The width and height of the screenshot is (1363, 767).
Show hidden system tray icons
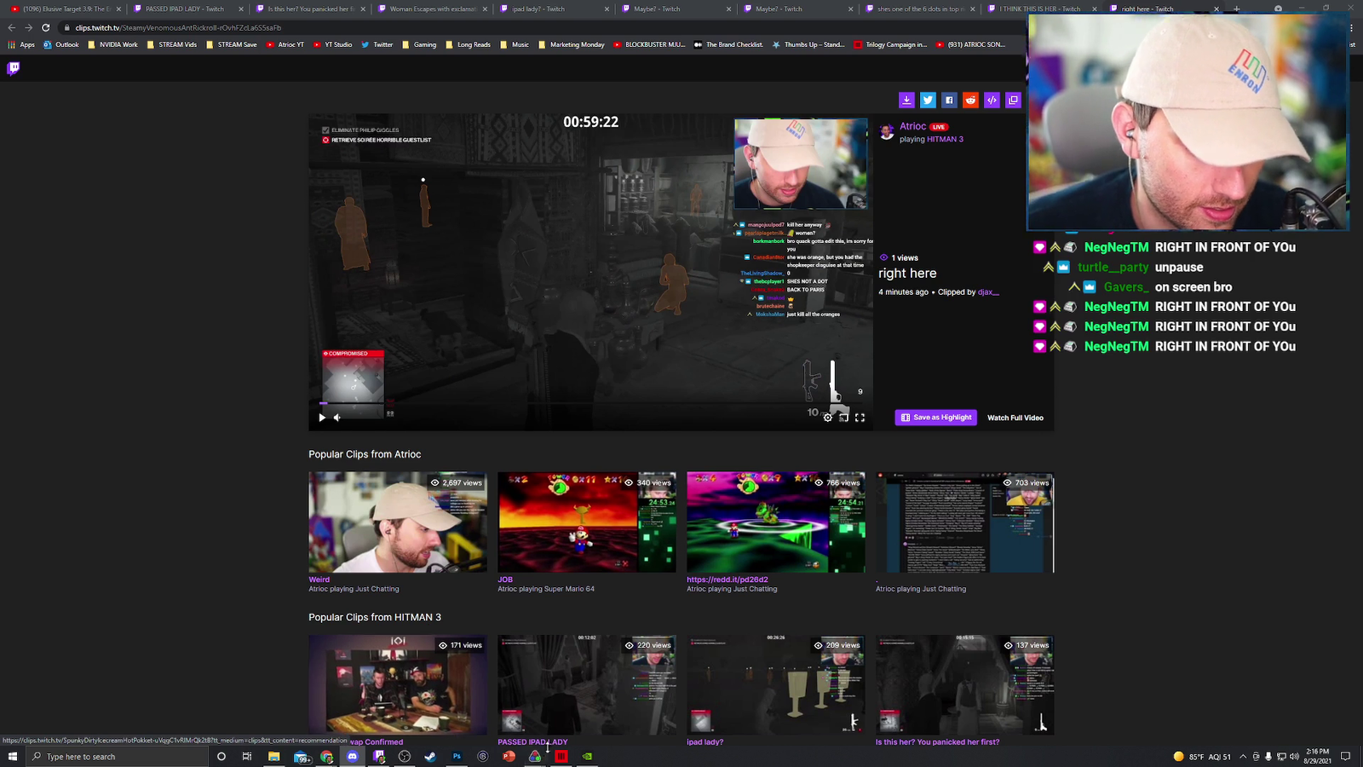point(1243,756)
